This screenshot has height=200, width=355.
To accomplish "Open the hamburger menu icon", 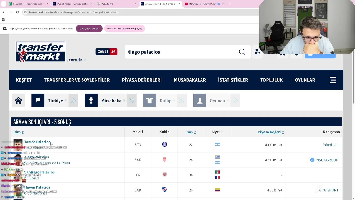I will (x=333, y=80).
